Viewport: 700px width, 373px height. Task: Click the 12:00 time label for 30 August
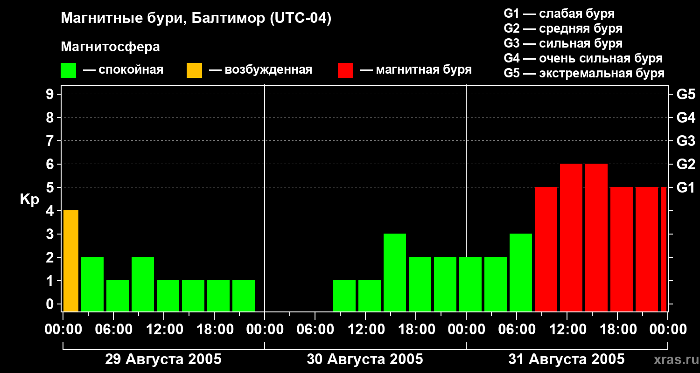365,329
